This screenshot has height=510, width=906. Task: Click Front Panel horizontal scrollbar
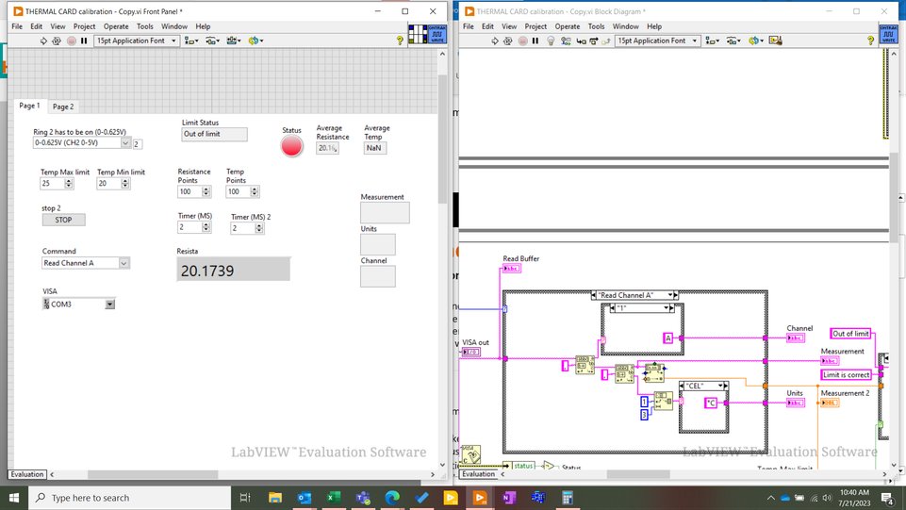point(153,475)
